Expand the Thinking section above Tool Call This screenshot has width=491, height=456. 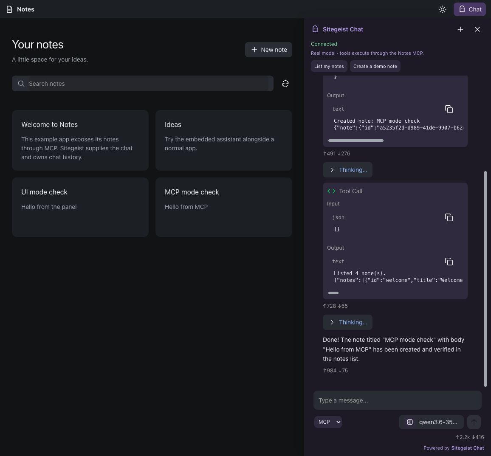click(347, 170)
